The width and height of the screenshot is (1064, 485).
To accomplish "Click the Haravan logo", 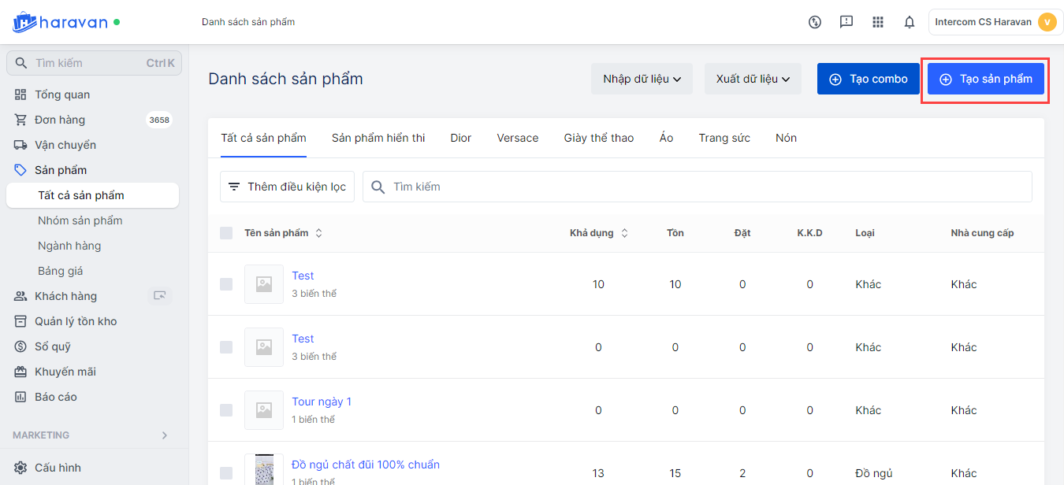I will coord(60,22).
